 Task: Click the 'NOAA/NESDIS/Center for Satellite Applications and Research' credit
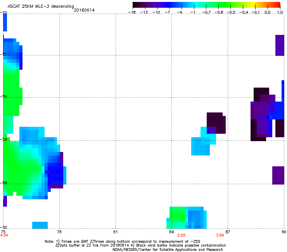pyautogui.click(x=168, y=250)
